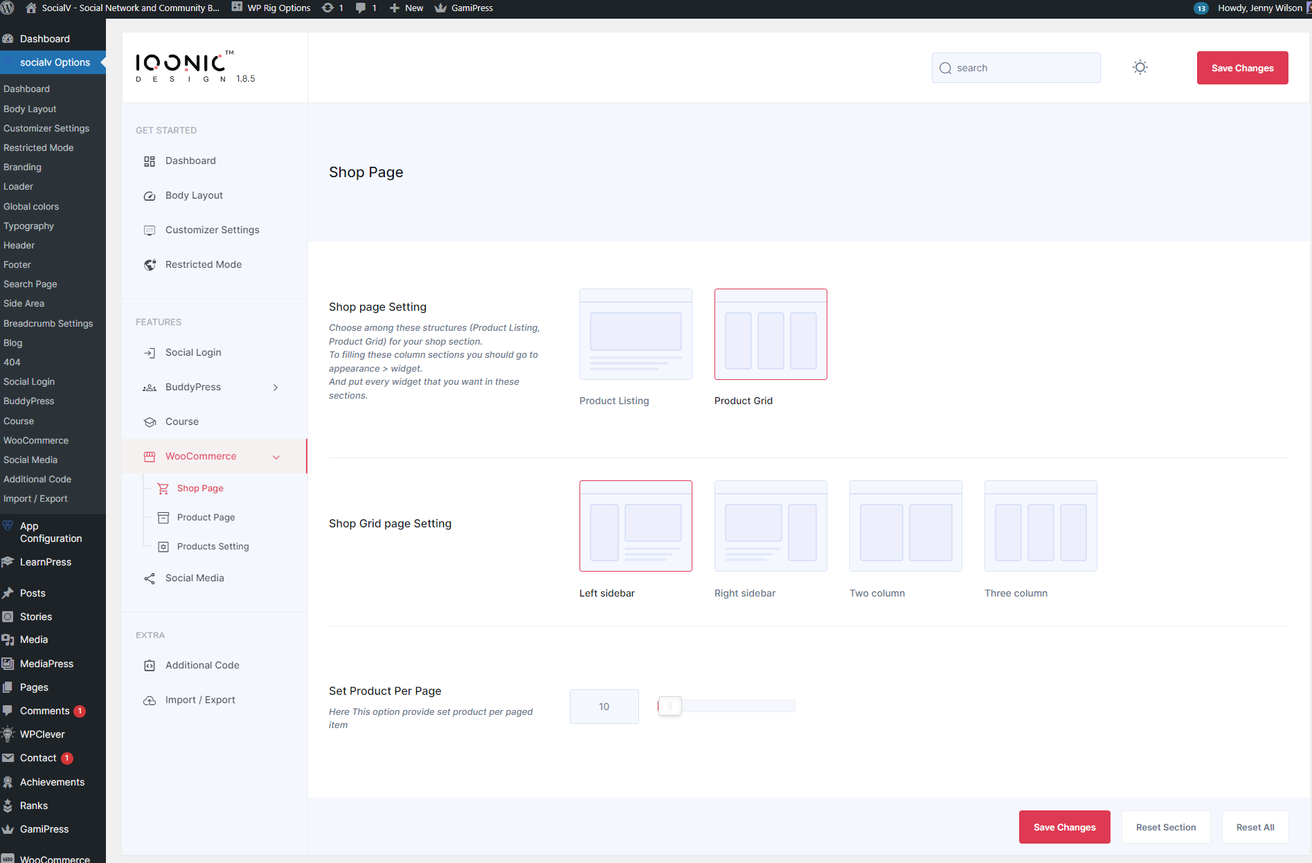Viewport: 1312px width, 863px height.
Task: Open Product Page submenu item
Action: point(206,518)
